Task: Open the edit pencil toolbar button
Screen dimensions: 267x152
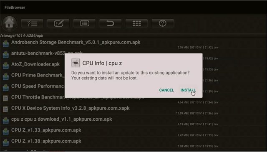Action: tap(58, 23)
